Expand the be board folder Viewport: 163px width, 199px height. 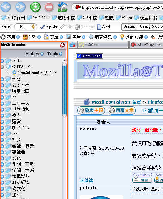(x=2, y=97)
